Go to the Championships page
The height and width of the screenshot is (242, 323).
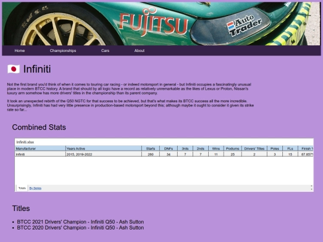point(63,51)
